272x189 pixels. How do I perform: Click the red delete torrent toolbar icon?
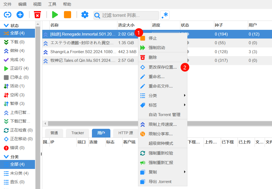click(x=37, y=15)
